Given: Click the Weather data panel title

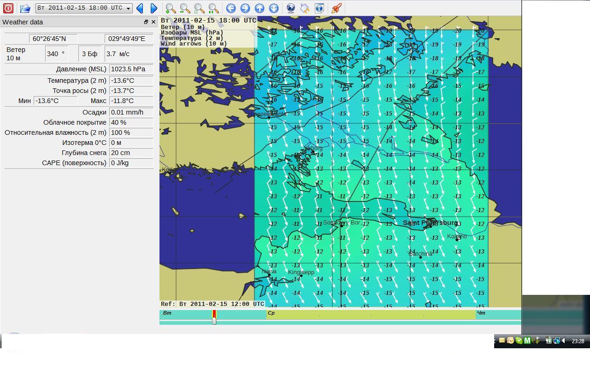Looking at the screenshot, I should (23, 22).
